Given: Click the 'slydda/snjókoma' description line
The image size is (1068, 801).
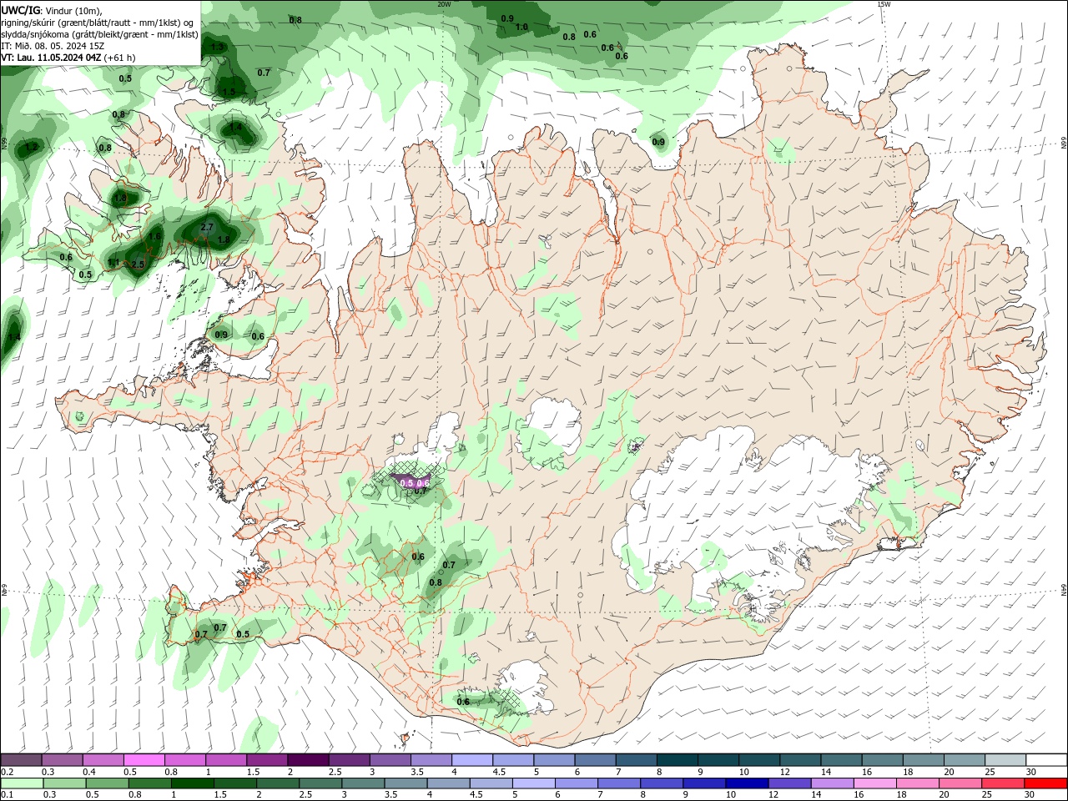Looking at the screenshot, I should (100, 34).
